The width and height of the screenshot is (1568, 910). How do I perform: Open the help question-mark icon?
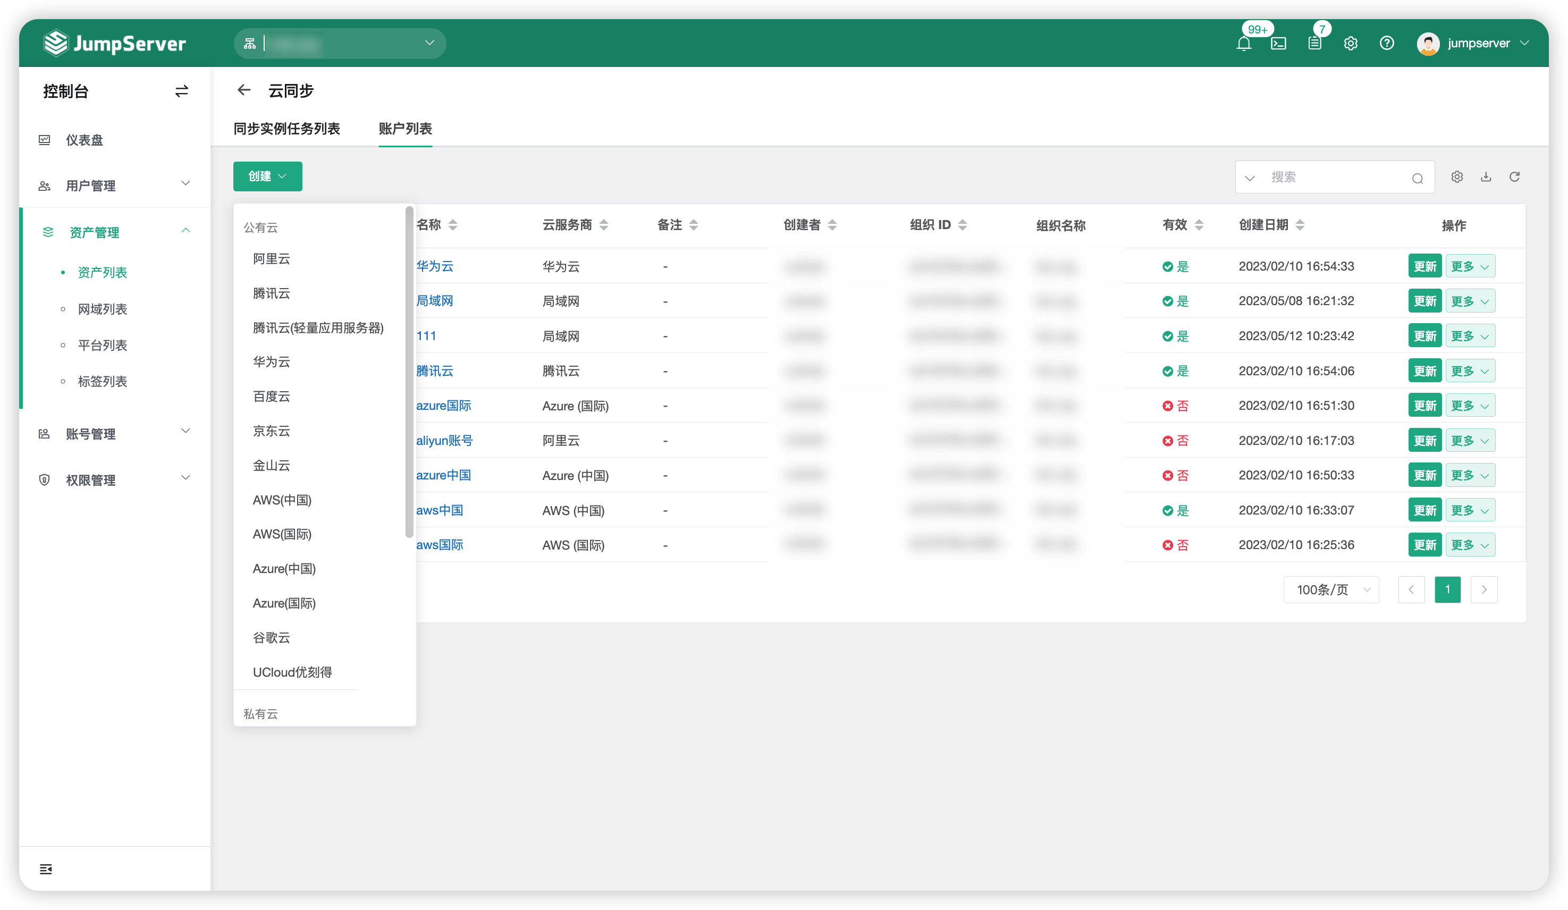coord(1387,43)
